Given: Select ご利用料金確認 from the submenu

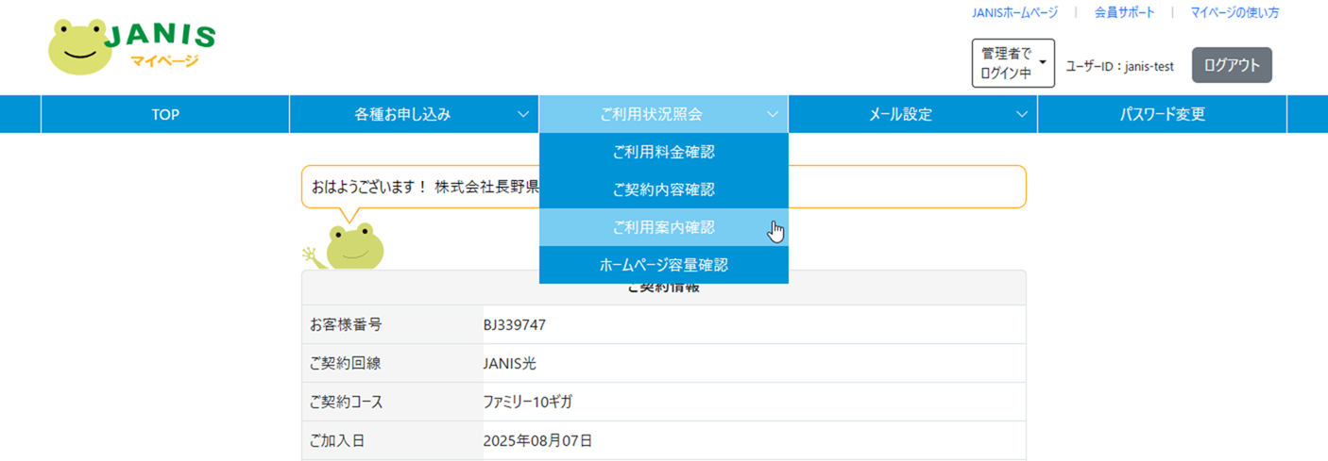Looking at the screenshot, I should (663, 152).
